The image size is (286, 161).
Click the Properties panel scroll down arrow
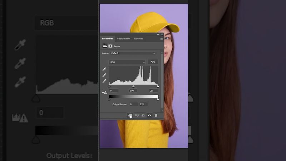pyautogui.click(x=162, y=110)
